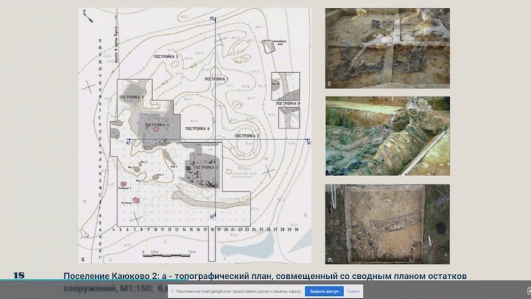Click the drag handle on sharing notification bar

click(x=172, y=291)
